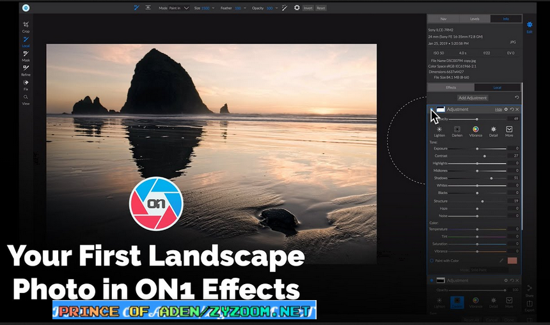Screen dimensions: 550x325
Task: Click the Paint with Color swatch
Action: [x=512, y=261]
